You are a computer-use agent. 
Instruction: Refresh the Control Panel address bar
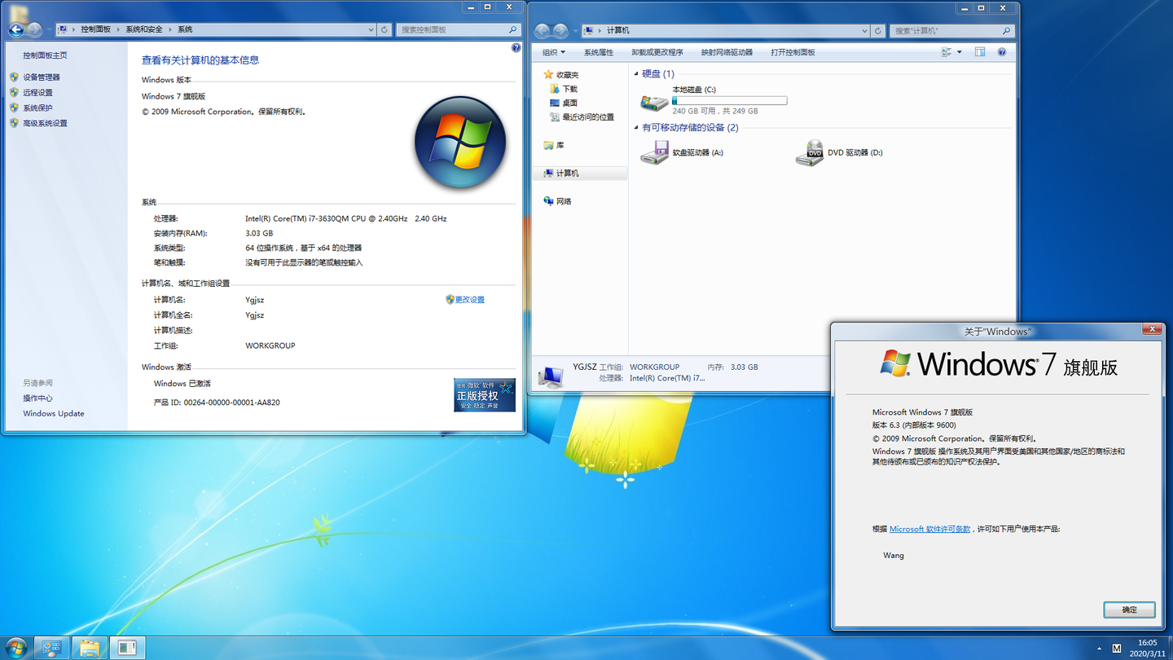384,29
